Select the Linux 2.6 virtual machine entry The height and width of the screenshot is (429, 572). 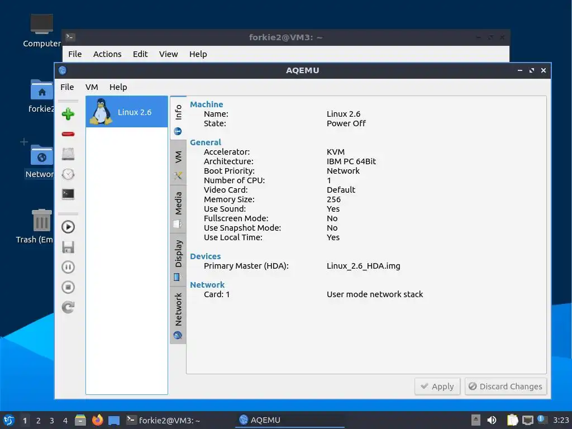127,112
